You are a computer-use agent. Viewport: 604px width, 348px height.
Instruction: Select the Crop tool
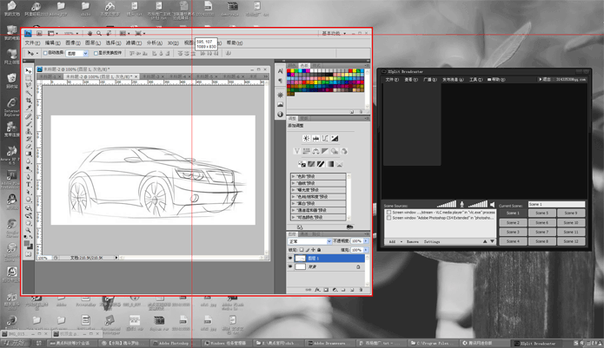pyautogui.click(x=29, y=101)
